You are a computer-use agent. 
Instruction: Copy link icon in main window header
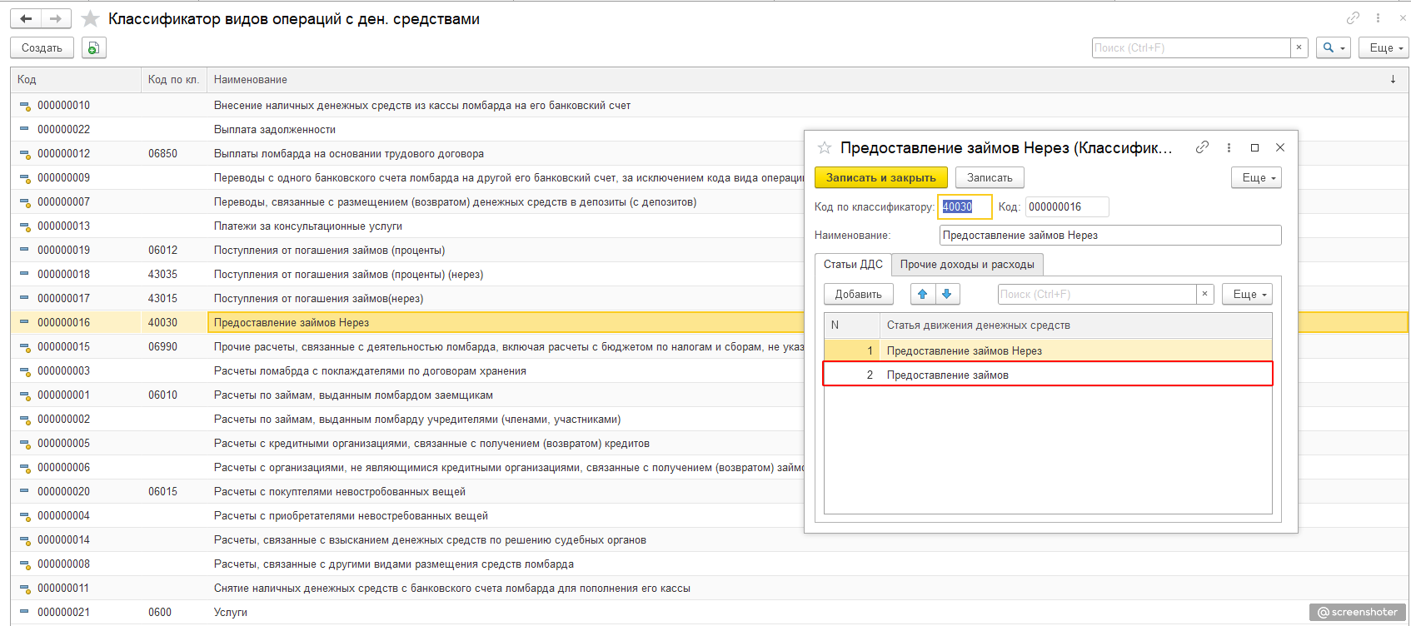coord(1354,18)
